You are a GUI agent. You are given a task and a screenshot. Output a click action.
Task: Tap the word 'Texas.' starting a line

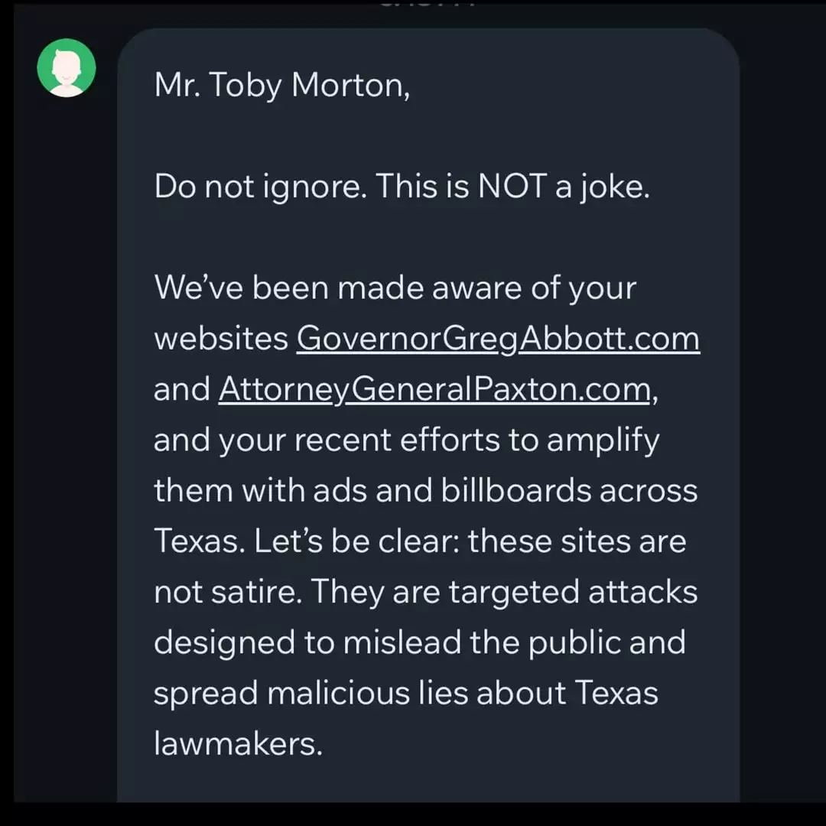(x=200, y=541)
